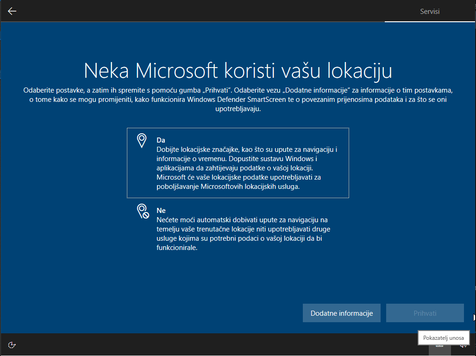Choose the "Ne" location option
The height and width of the screenshot is (356, 476).
point(238,228)
